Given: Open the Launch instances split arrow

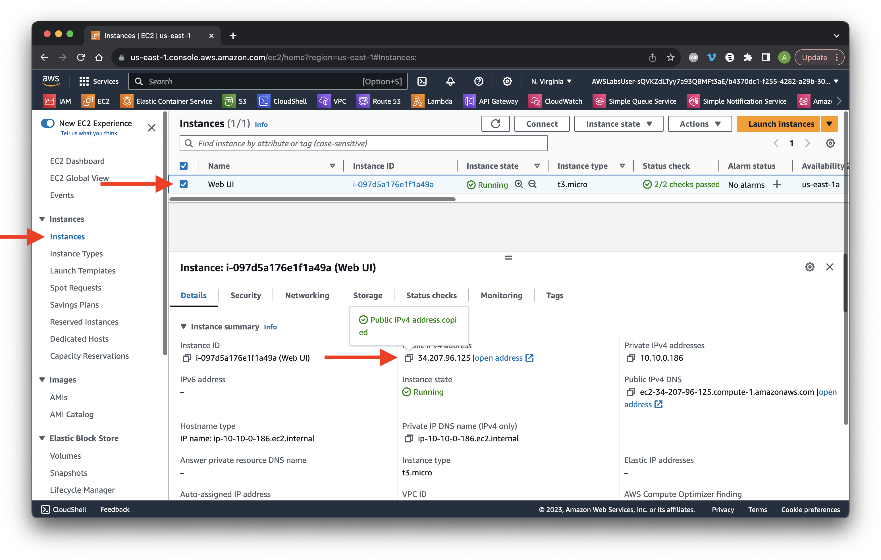Looking at the screenshot, I should pos(829,124).
